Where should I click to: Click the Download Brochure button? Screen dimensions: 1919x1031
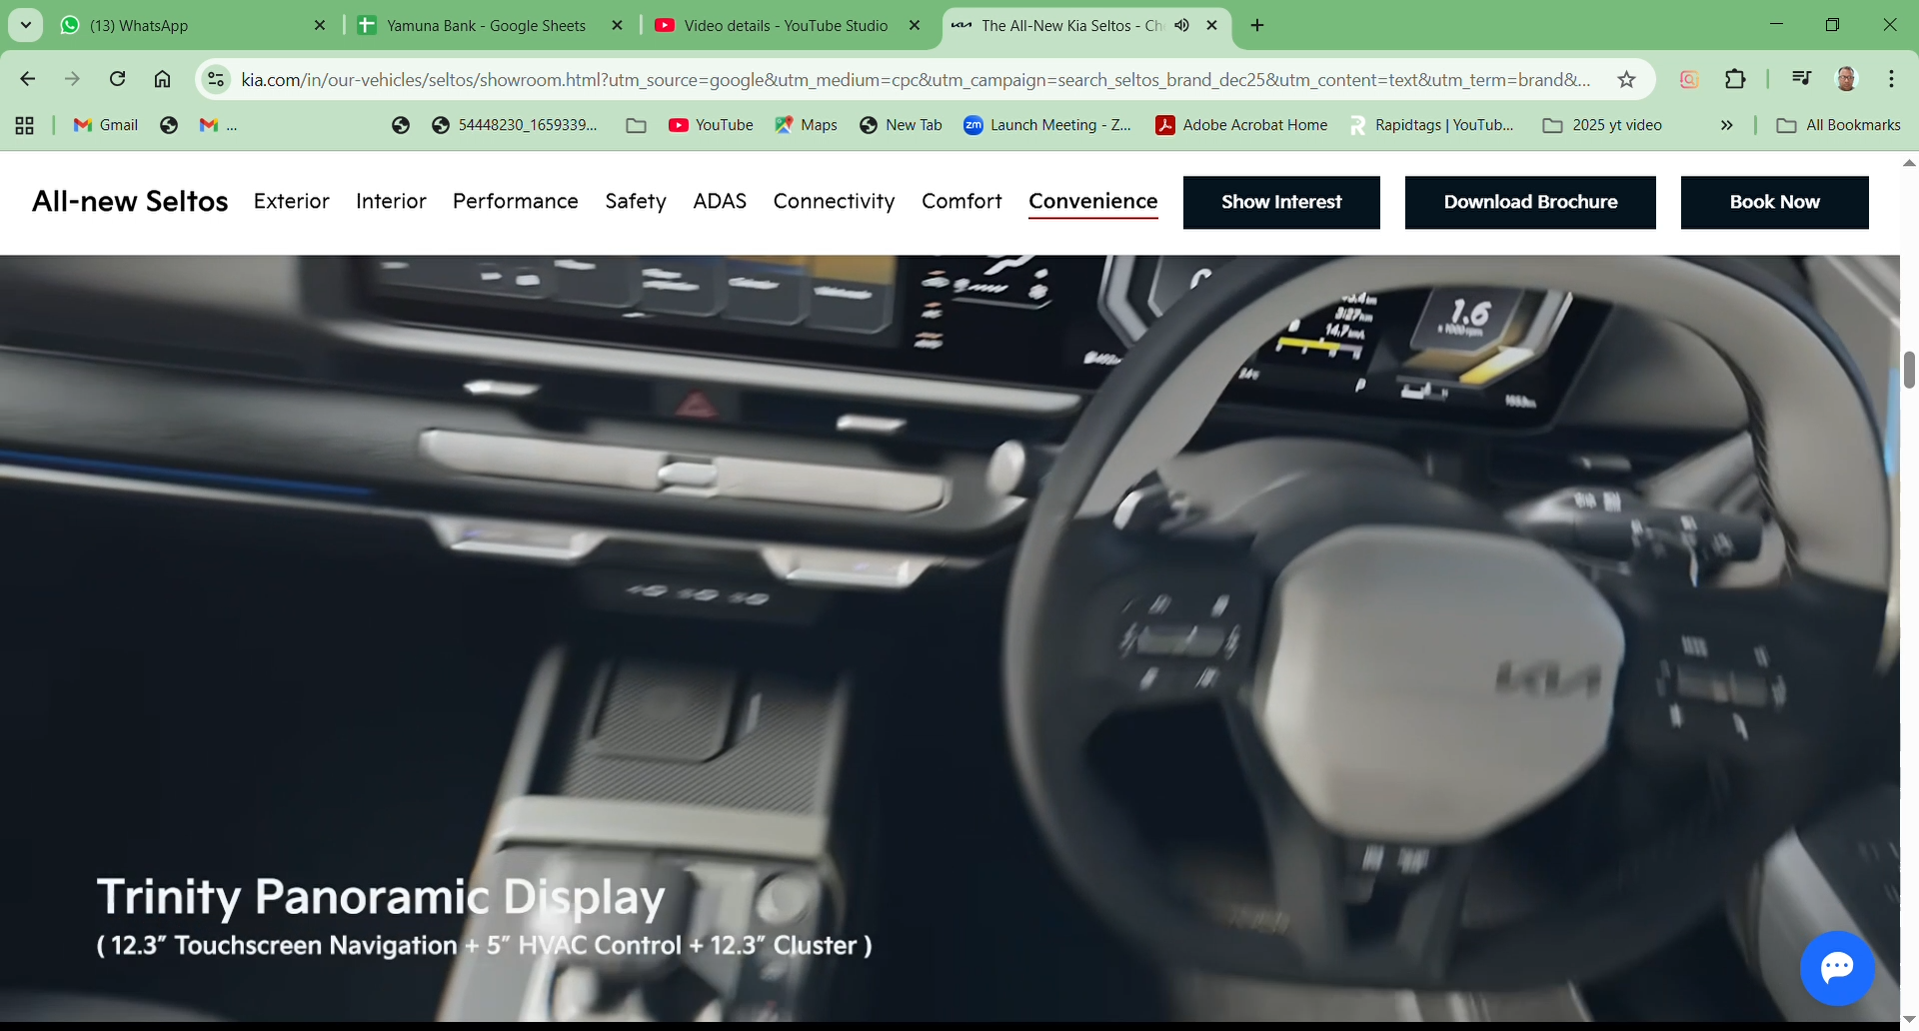(x=1529, y=203)
